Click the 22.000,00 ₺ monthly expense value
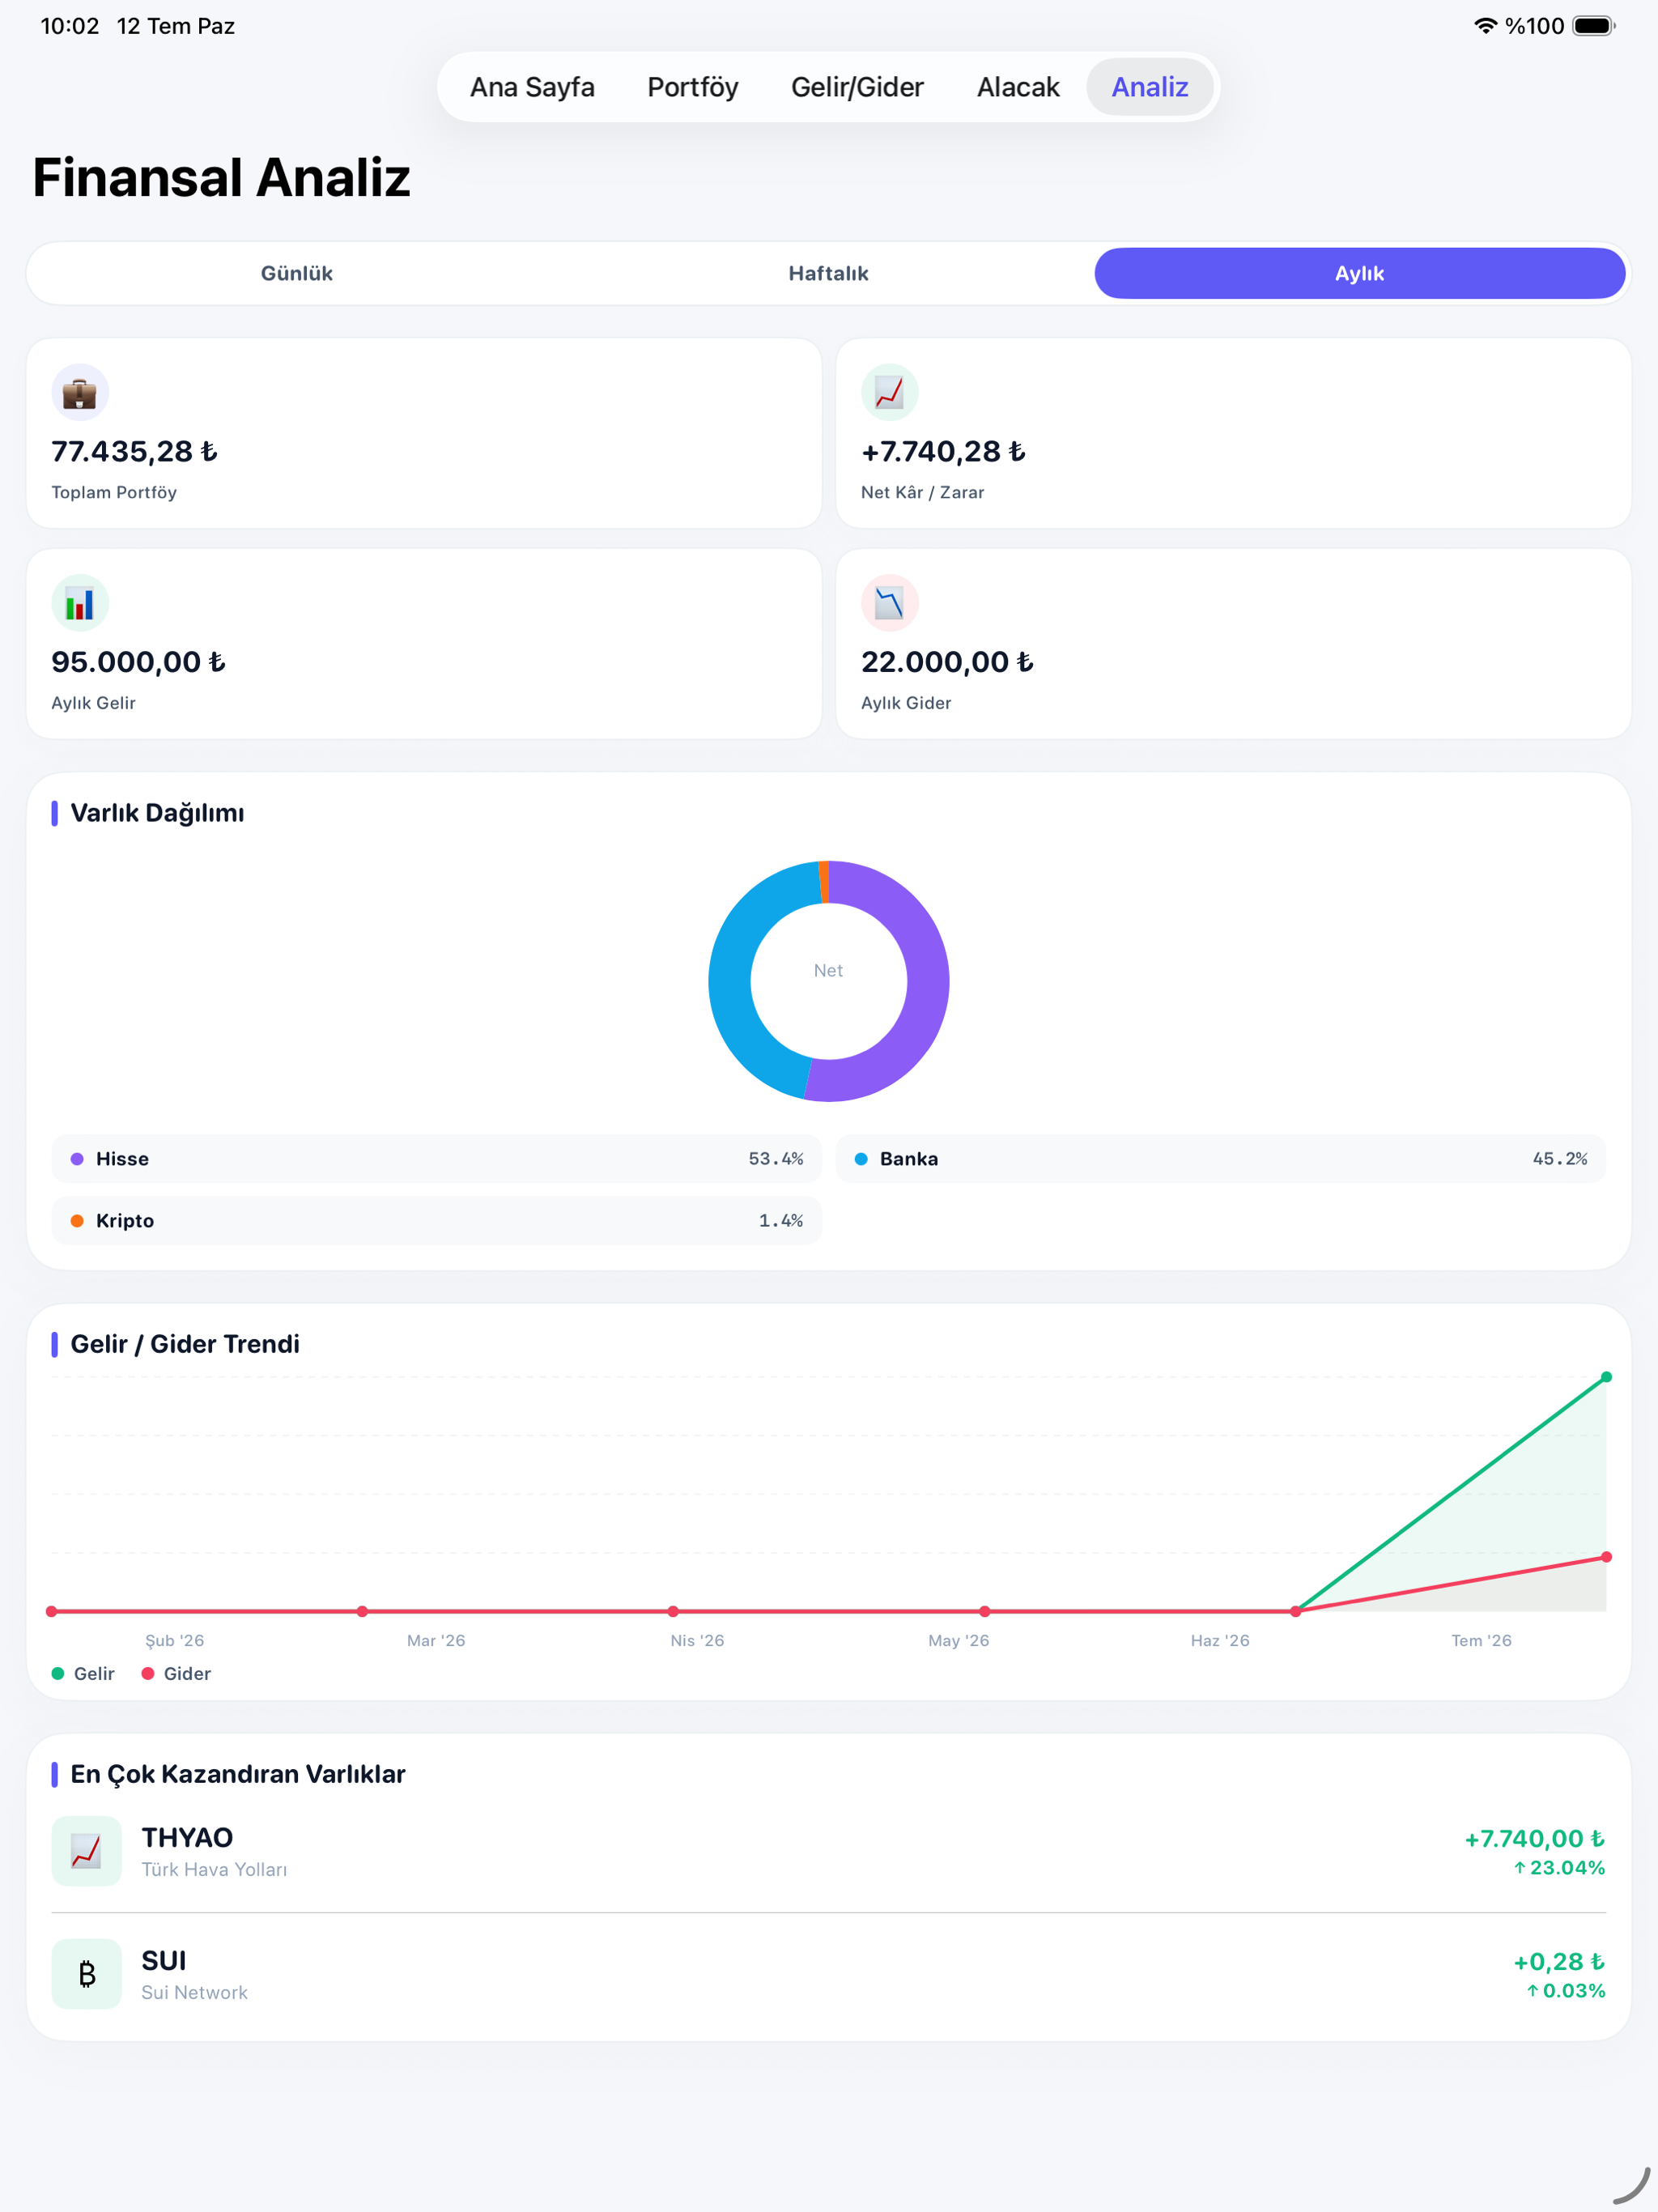 point(947,662)
